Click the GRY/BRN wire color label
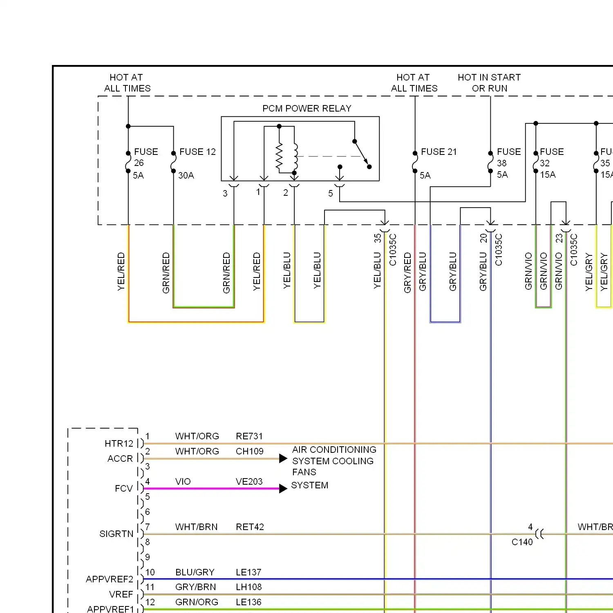The height and width of the screenshot is (613, 613). point(196,587)
